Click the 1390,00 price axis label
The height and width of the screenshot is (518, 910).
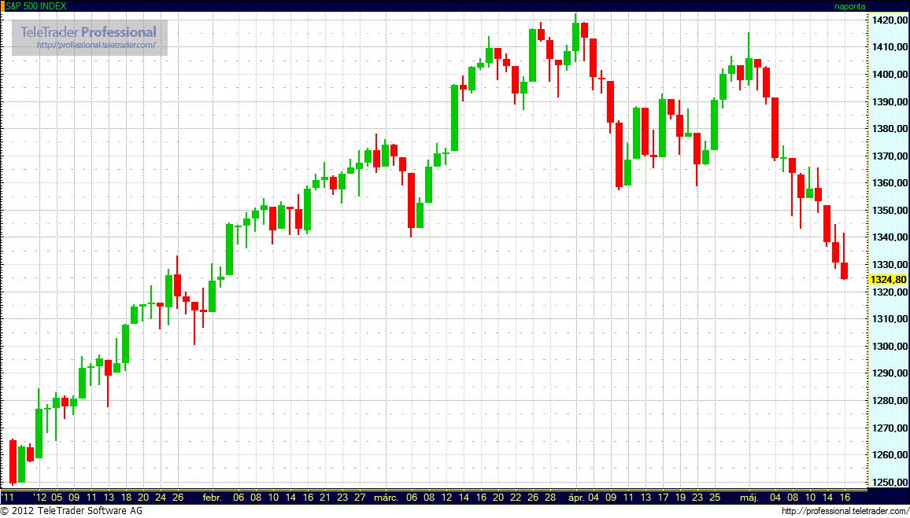[889, 101]
